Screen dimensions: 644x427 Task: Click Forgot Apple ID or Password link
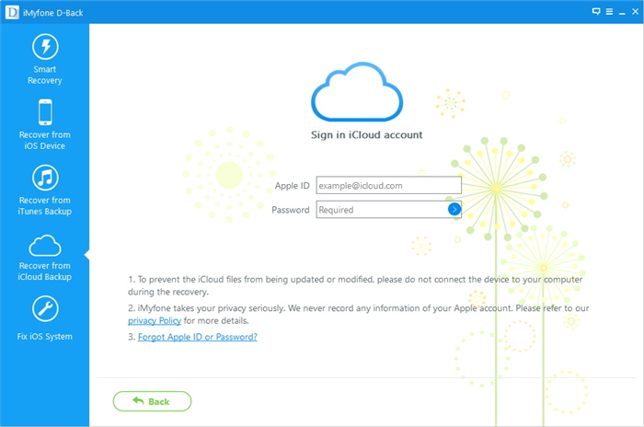pos(197,337)
